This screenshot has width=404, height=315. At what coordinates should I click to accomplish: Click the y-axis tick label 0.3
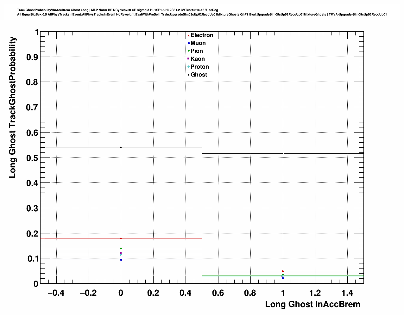tap(32, 208)
